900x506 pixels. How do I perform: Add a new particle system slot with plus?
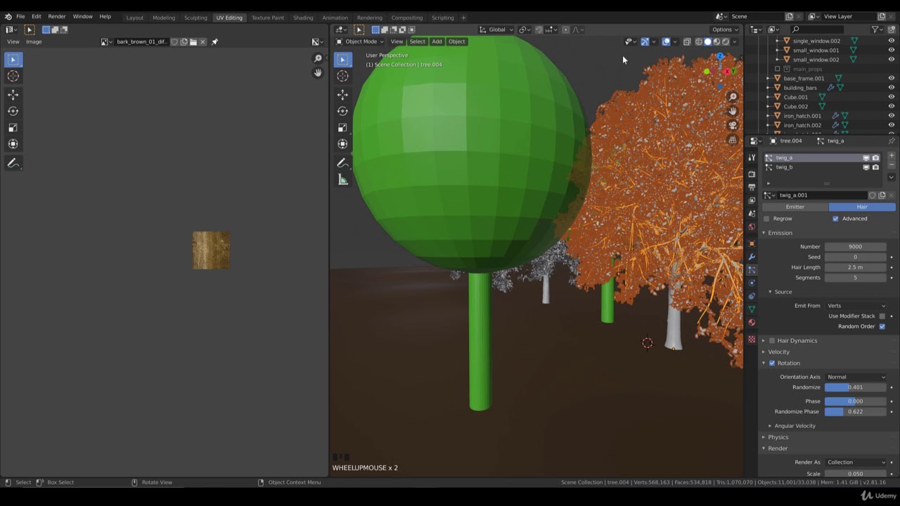tap(892, 155)
